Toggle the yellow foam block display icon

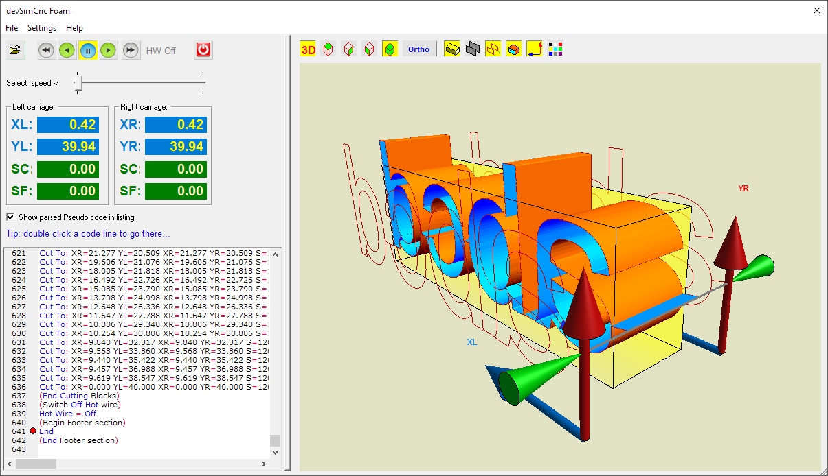coord(452,49)
